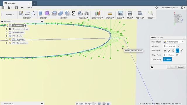Screen dimensions: 187x105
Task: Open the MODIFY menu
Action: [63, 18]
